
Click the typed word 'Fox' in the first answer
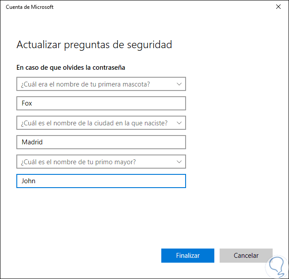27,103
